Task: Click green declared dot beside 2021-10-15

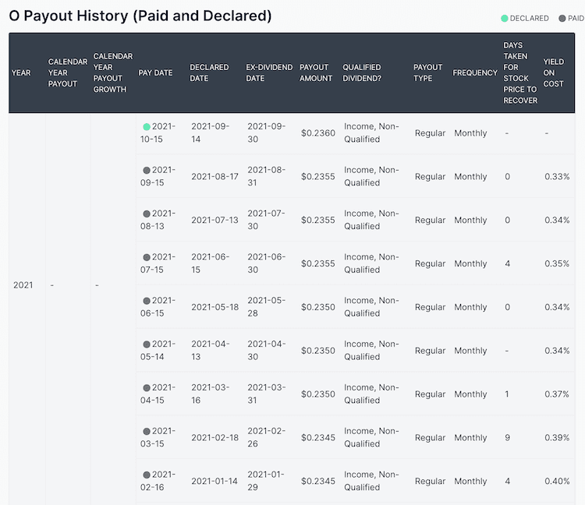Action: [147, 127]
